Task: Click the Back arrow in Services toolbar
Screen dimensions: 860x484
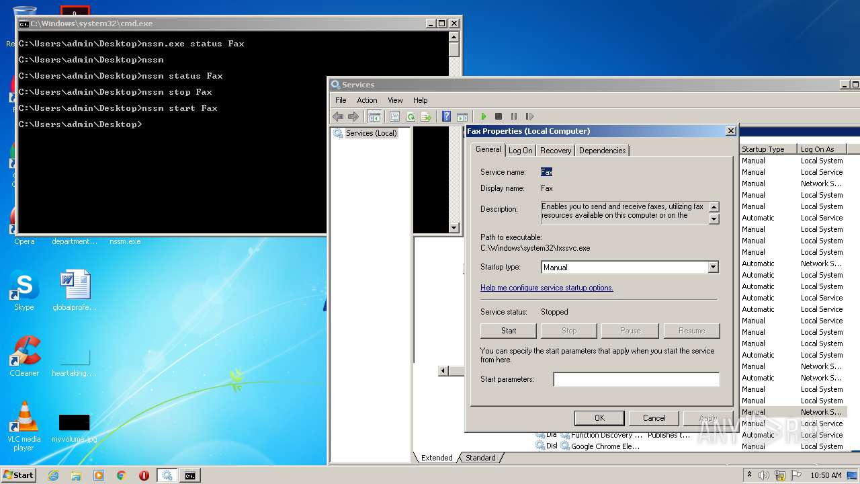Action: tap(338, 116)
